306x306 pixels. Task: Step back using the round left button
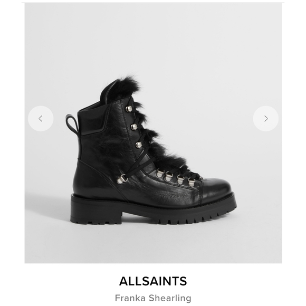click(x=41, y=119)
